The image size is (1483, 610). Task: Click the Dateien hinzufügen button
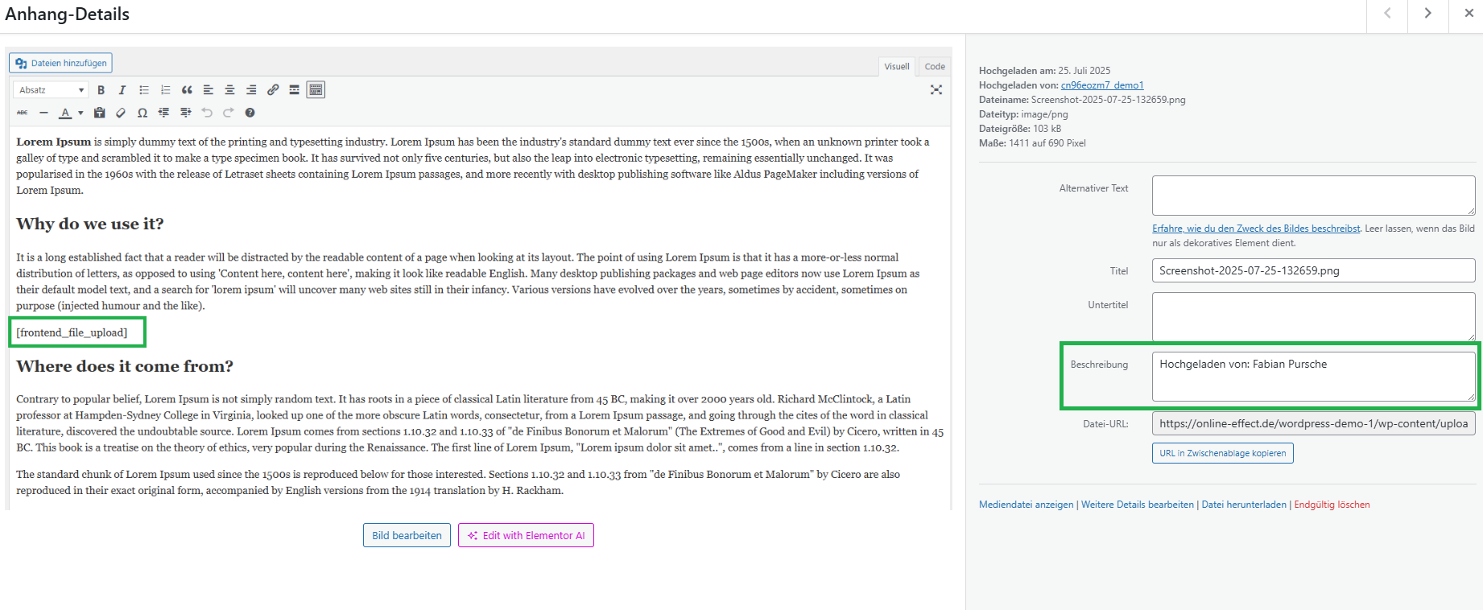pos(61,63)
